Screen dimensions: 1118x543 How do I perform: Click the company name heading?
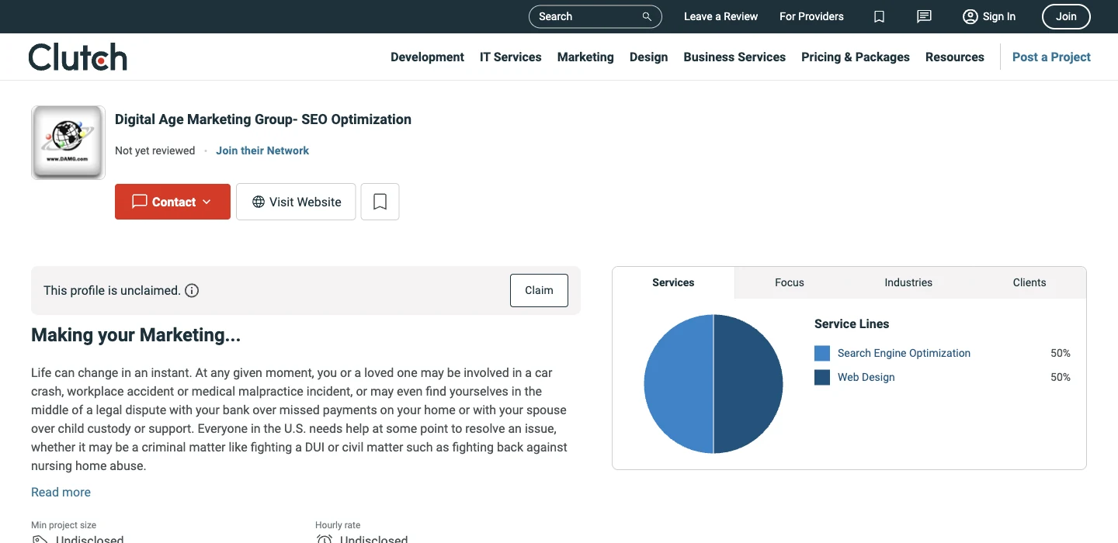tap(263, 119)
